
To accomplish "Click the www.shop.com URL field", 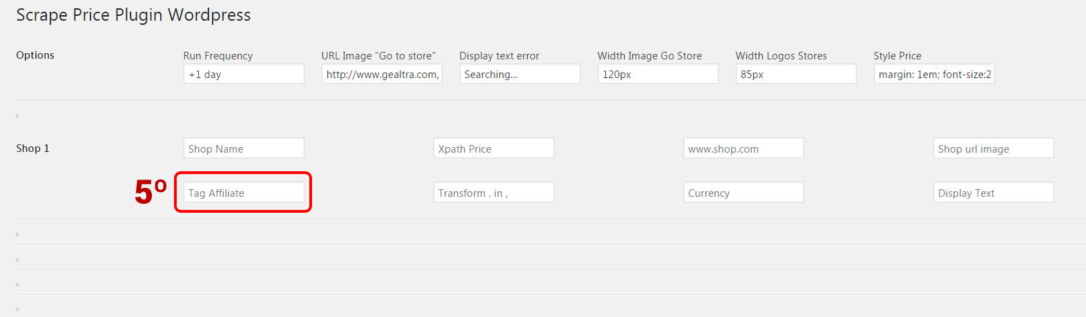I will coord(743,148).
